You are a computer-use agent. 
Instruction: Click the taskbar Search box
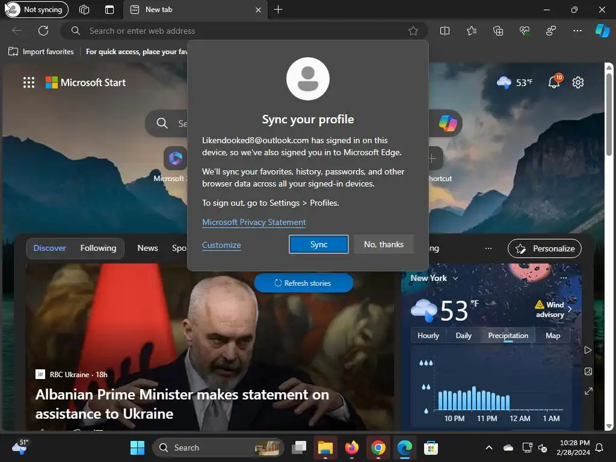218,448
